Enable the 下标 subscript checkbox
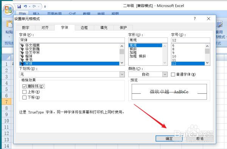The height and width of the screenshot is (149, 227). click(24, 97)
